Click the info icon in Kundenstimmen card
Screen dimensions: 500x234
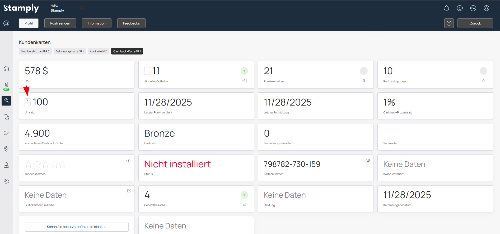coord(128,161)
